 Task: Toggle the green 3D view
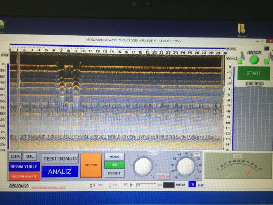[x=115, y=165]
